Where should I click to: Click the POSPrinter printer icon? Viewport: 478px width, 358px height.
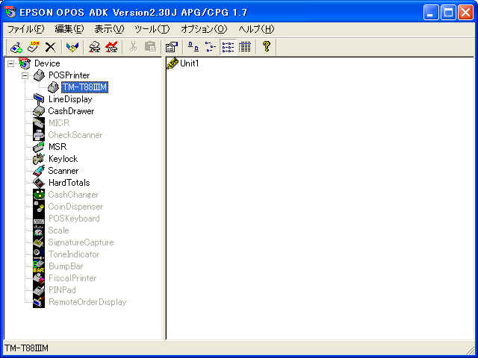[39, 75]
